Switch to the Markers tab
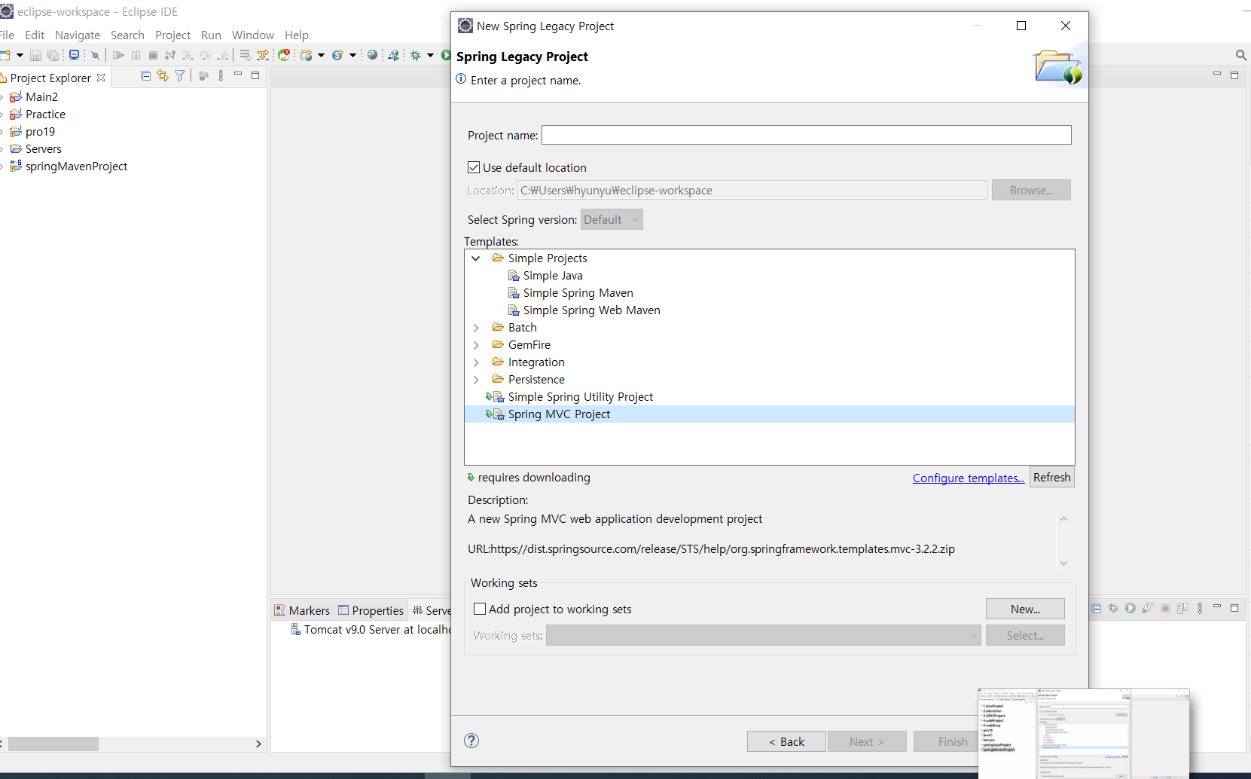 click(302, 610)
